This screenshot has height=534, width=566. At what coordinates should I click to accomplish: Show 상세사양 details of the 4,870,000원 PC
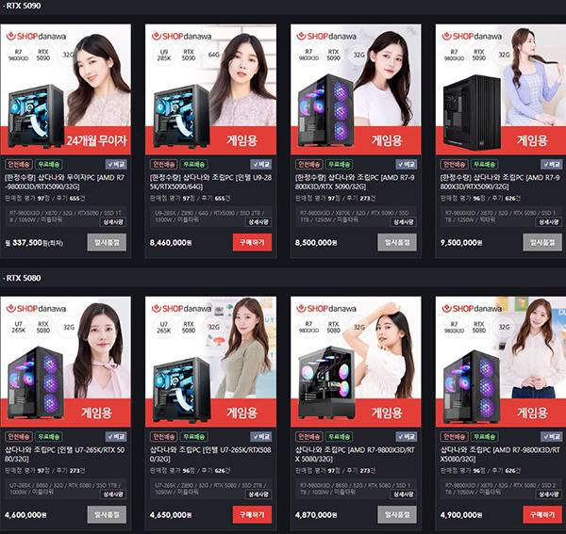tap(403, 494)
